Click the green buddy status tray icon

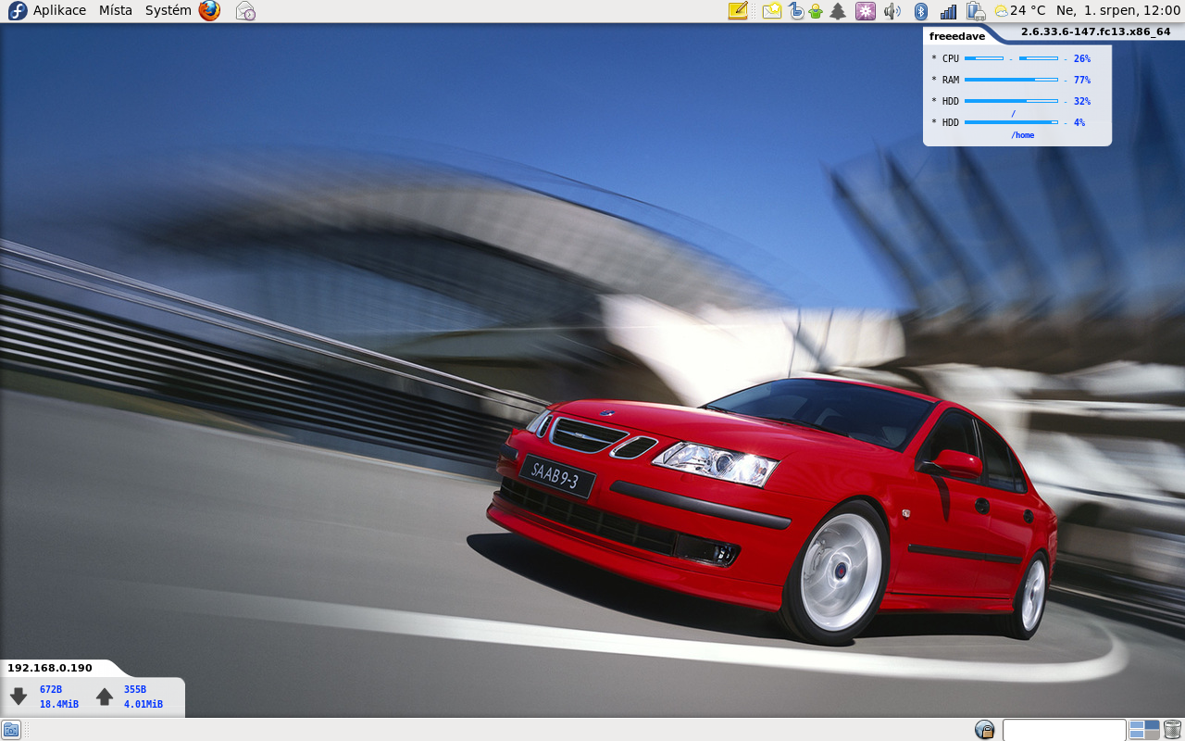click(816, 11)
